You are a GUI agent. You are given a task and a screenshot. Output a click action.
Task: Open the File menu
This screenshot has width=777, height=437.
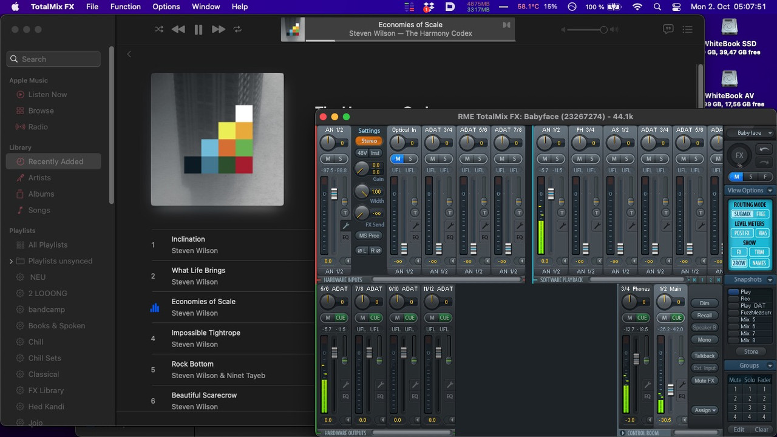92,7
